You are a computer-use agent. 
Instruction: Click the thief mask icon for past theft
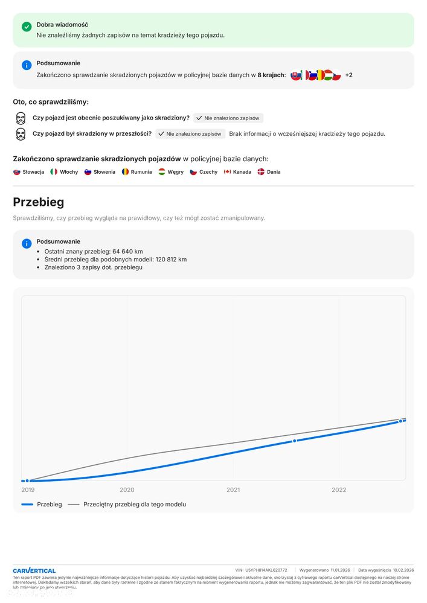(21, 134)
